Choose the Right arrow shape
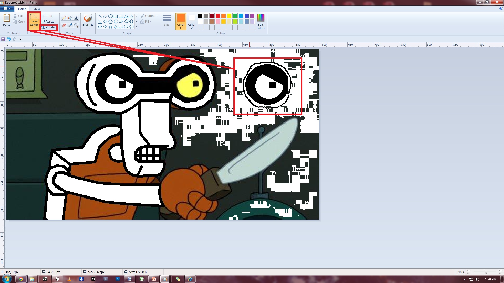Image resolution: width=504 pixels, height=283 pixels. (x=121, y=22)
